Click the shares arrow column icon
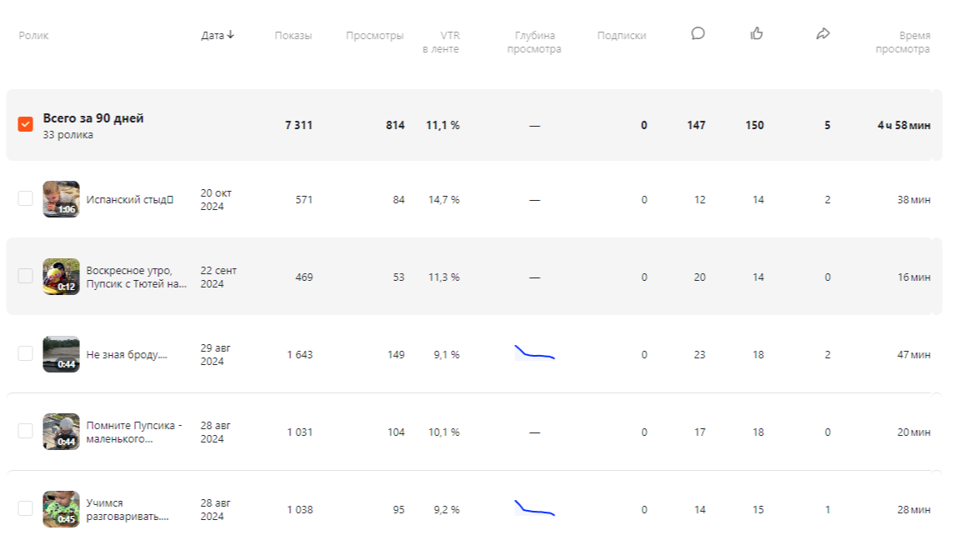 [823, 34]
